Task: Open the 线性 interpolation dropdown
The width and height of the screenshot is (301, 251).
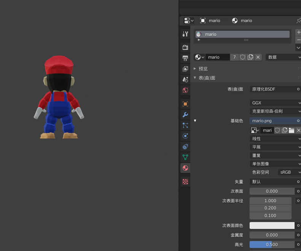Action: point(275,139)
